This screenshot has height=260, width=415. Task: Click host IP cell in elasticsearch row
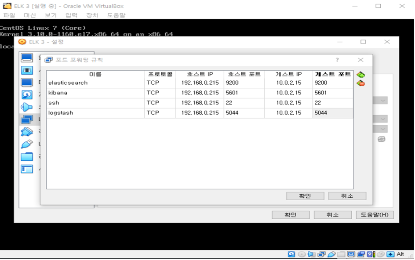pyautogui.click(x=200, y=83)
